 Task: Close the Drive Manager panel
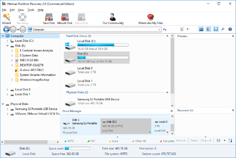pyautogui.click(x=171, y=111)
